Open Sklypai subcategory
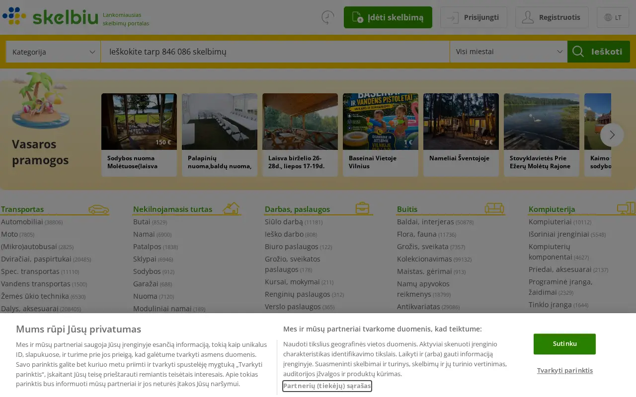636x397 pixels. coord(145,259)
